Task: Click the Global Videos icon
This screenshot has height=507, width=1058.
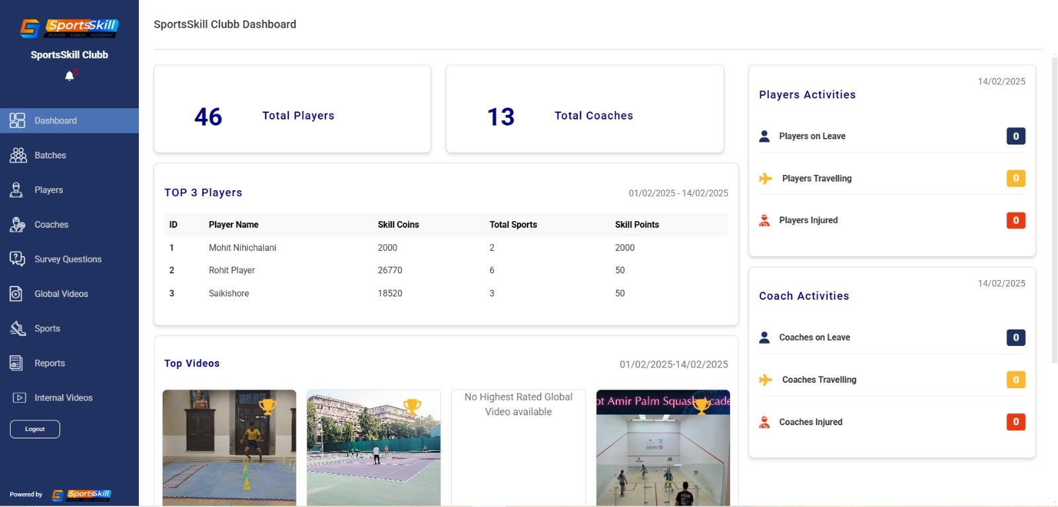Action: [17, 294]
